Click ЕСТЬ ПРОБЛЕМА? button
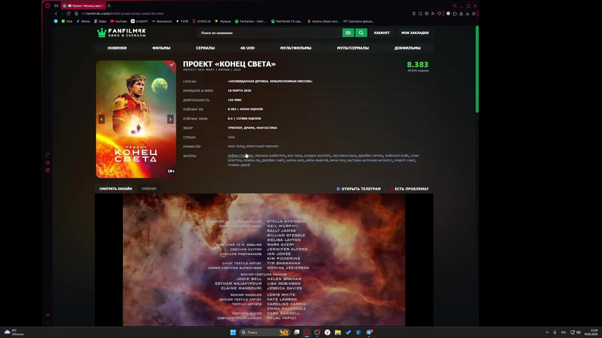The height and width of the screenshot is (338, 602). (x=409, y=189)
